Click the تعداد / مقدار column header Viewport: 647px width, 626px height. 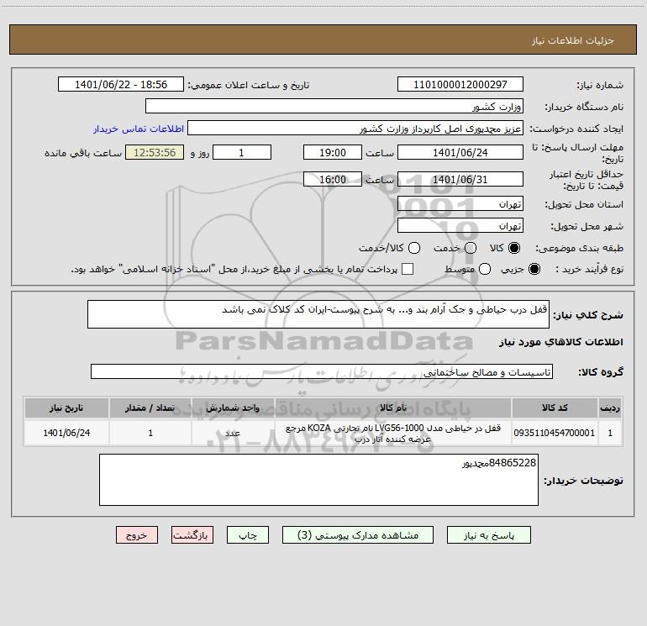[150, 408]
